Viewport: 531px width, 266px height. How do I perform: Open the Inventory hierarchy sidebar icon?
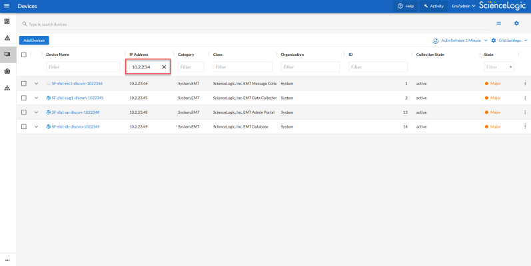pos(7,88)
